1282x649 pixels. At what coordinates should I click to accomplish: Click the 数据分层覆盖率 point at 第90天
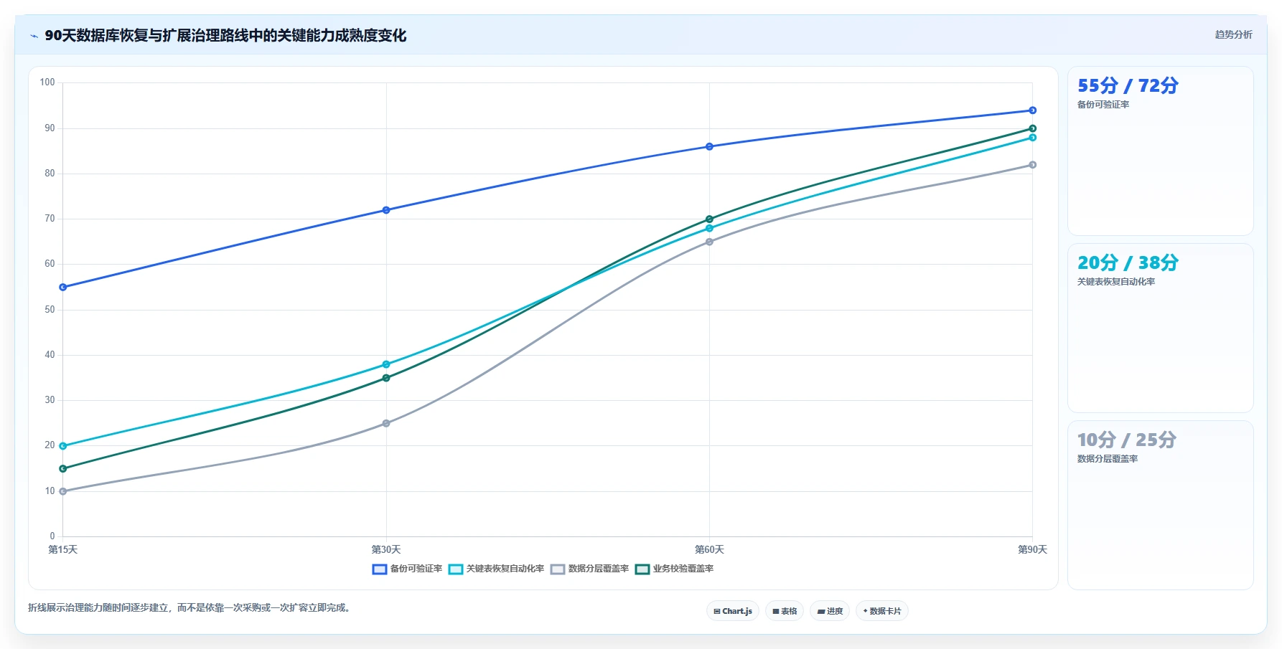point(1032,165)
